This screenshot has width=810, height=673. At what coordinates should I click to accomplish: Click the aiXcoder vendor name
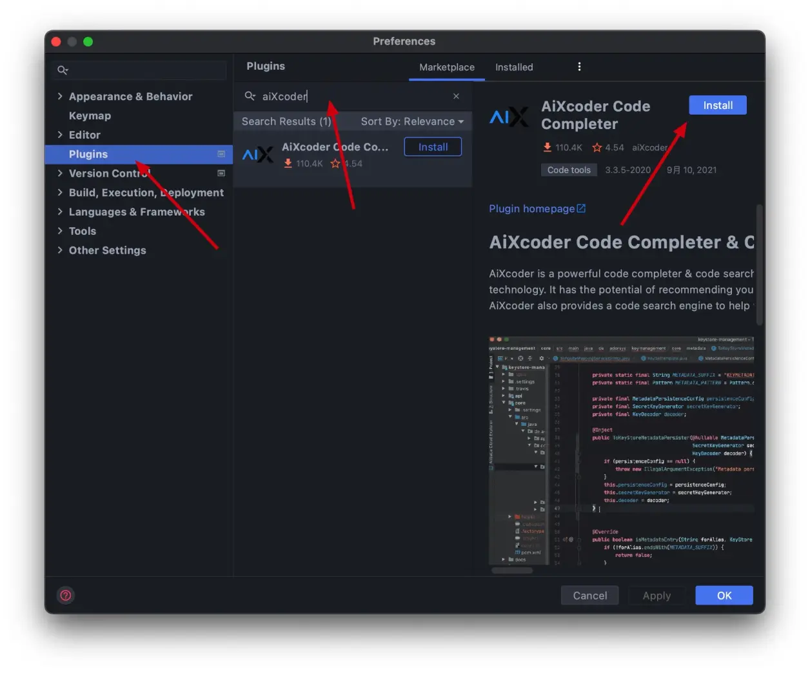point(649,148)
